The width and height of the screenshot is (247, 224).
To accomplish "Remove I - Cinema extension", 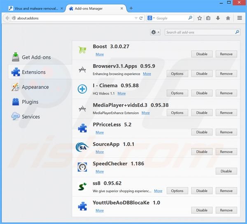I will click(226, 93).
